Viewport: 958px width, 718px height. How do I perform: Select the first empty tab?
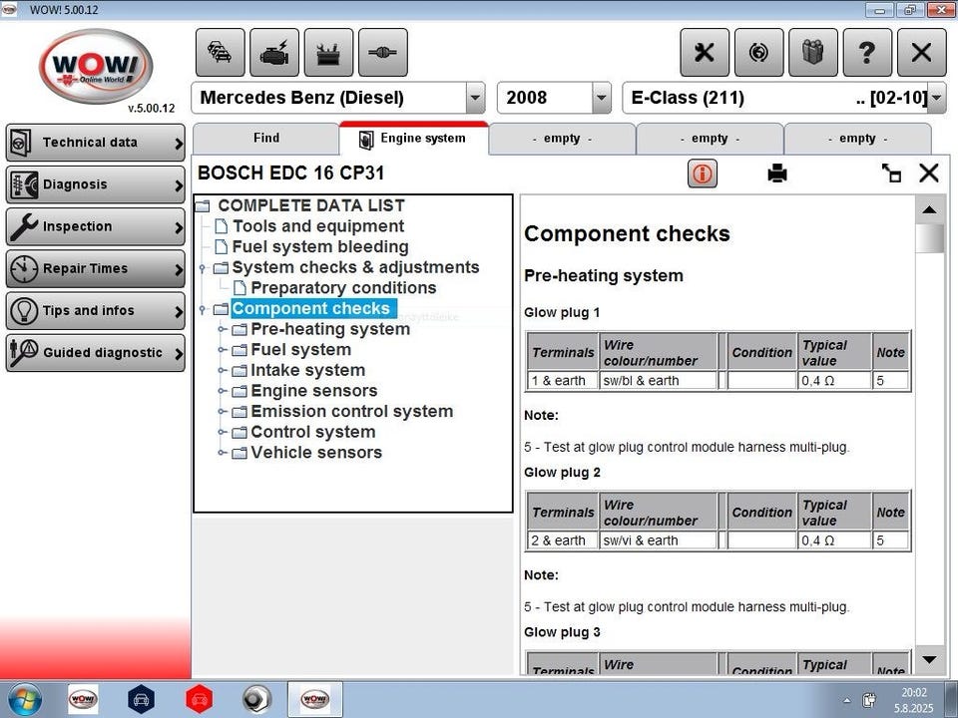coord(562,139)
